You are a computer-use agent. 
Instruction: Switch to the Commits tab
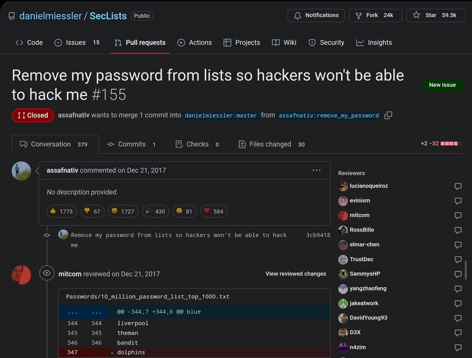point(132,144)
